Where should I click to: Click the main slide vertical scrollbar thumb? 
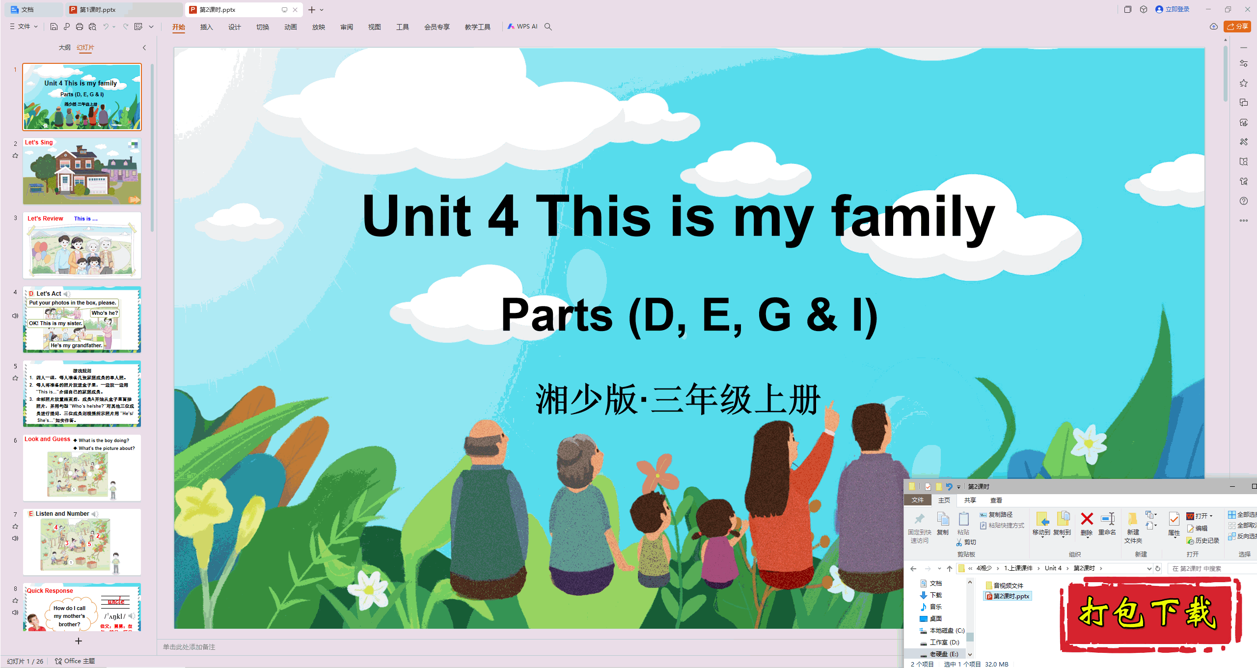(x=1226, y=74)
